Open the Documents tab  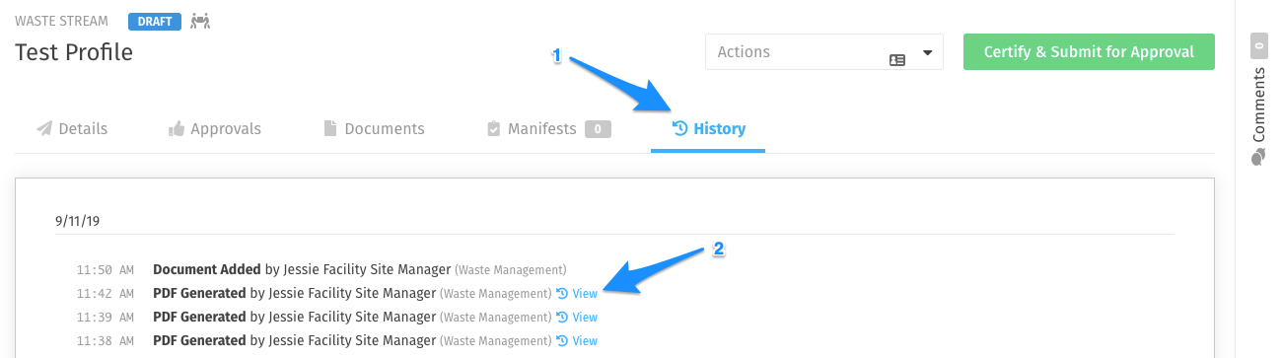pos(375,128)
